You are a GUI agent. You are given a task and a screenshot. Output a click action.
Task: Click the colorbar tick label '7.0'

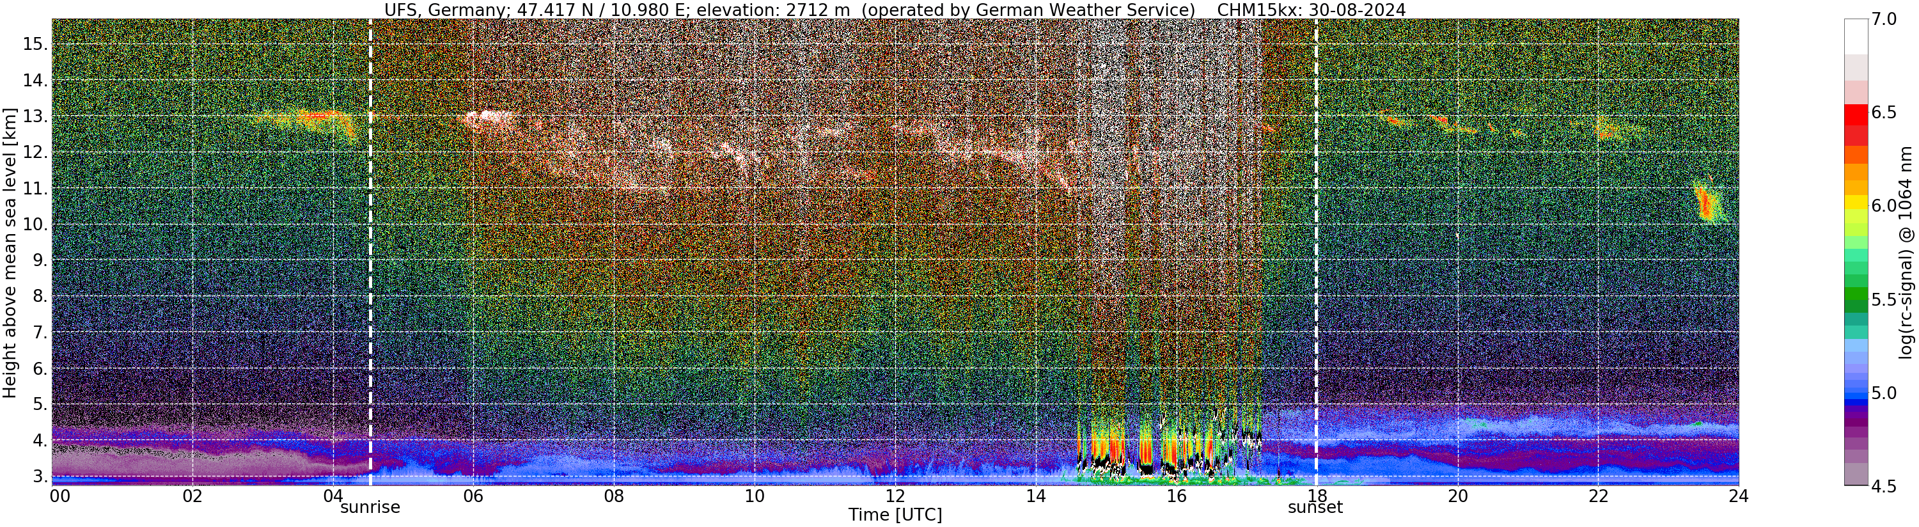(x=1884, y=19)
